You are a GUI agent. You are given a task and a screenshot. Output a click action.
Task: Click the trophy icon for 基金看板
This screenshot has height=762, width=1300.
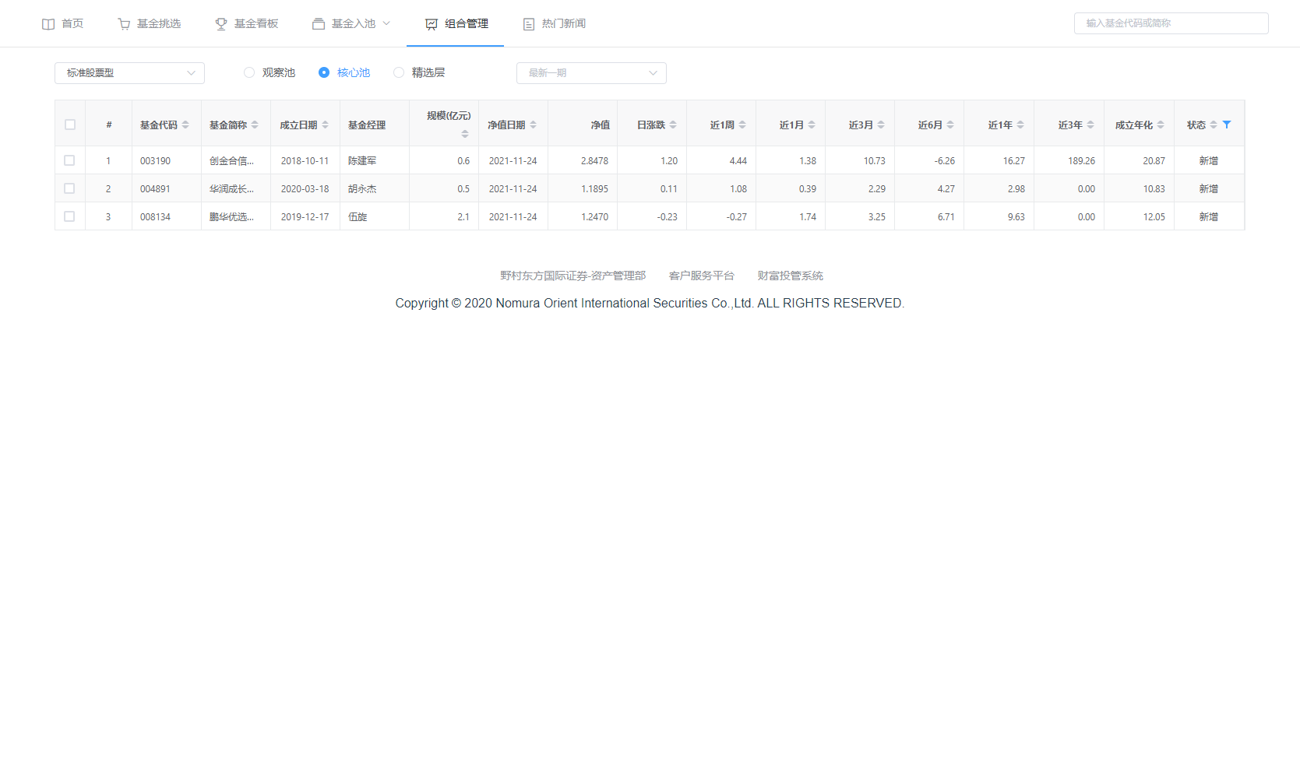pyautogui.click(x=221, y=24)
